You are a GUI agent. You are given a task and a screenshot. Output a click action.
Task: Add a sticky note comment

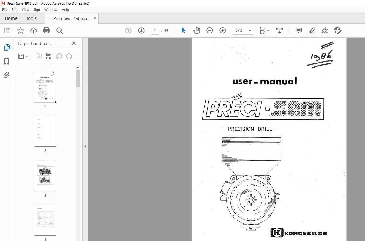(299, 31)
